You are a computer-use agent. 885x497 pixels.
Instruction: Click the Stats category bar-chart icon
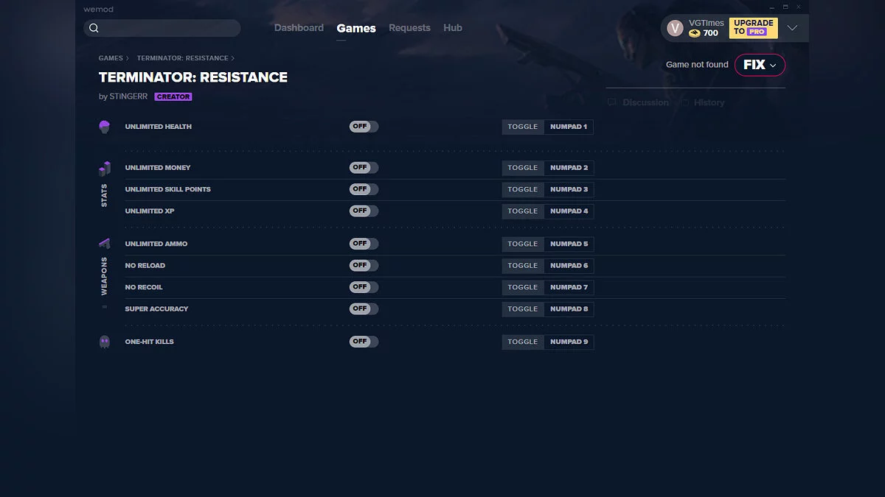tap(105, 169)
